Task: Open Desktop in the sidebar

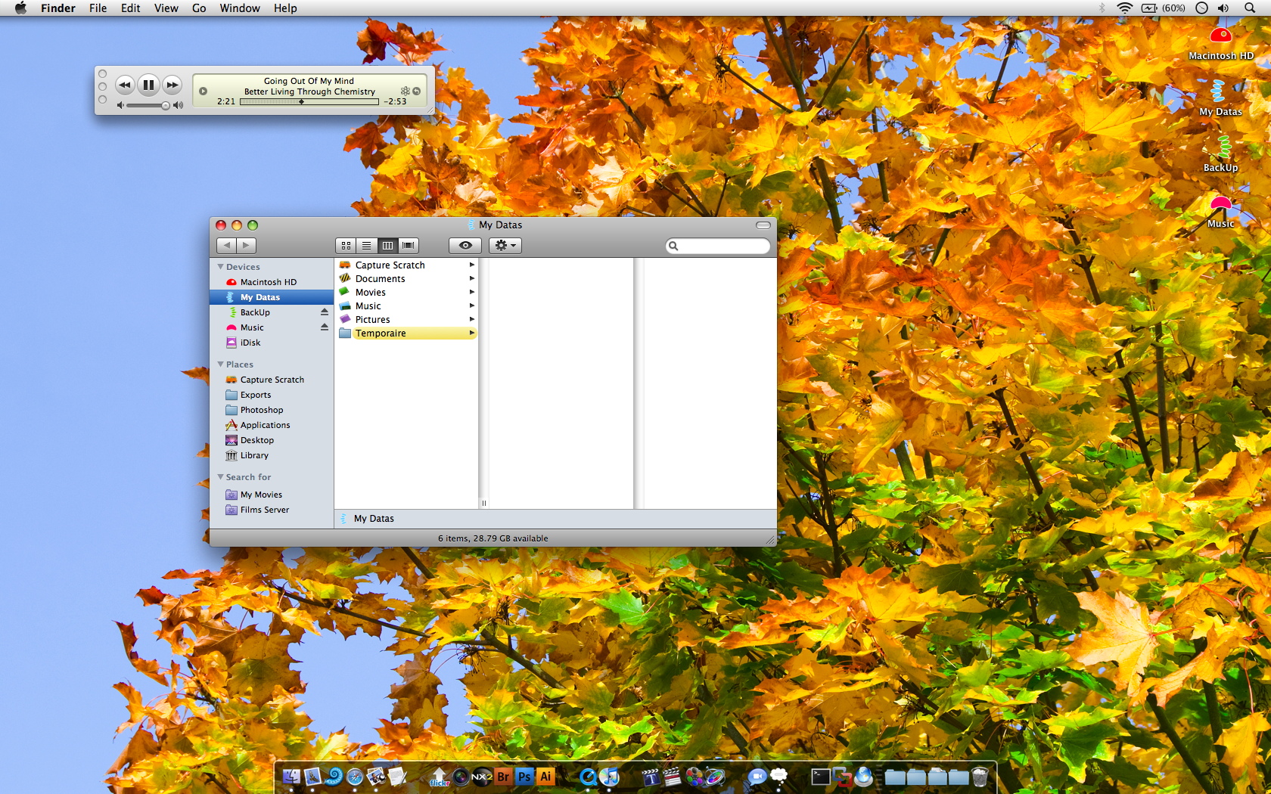Action: 271,440
